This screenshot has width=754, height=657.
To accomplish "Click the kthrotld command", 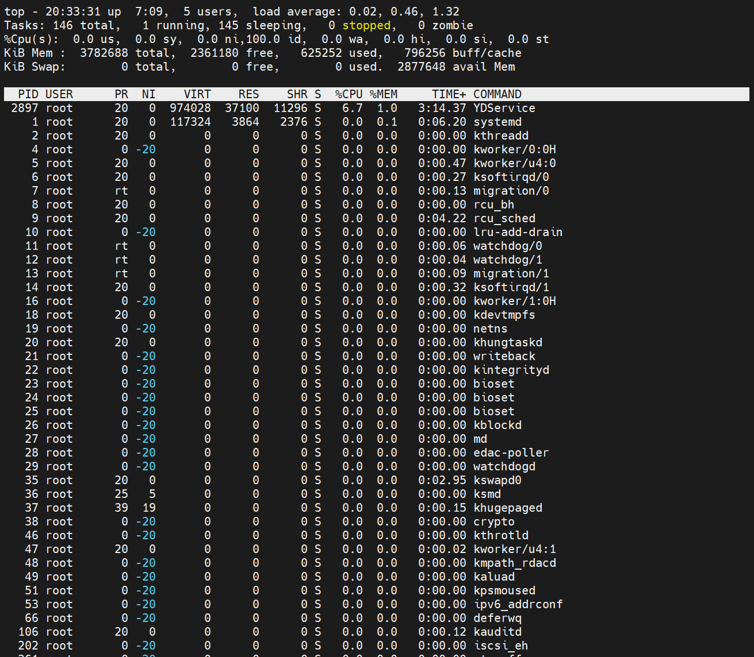I will tap(501, 535).
